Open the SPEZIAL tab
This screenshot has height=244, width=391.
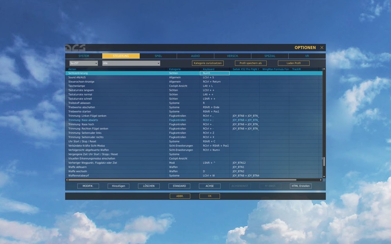[x=270, y=56]
